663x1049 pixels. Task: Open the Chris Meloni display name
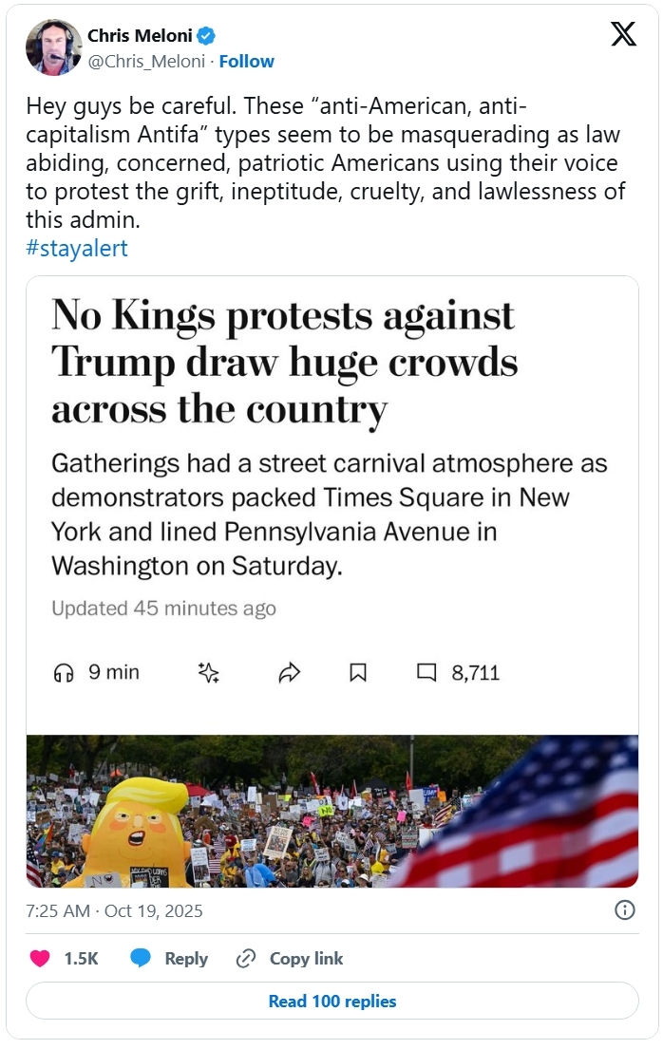pos(139,36)
